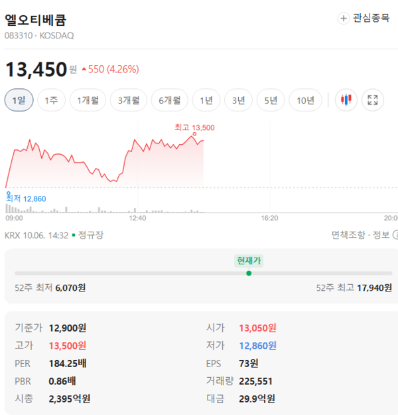Click the stock name 엘오티베큠
The width and height of the screenshot is (398, 415).
click(35, 20)
